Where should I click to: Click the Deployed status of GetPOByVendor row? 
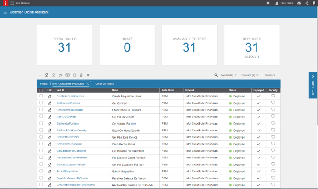(x=237, y=117)
